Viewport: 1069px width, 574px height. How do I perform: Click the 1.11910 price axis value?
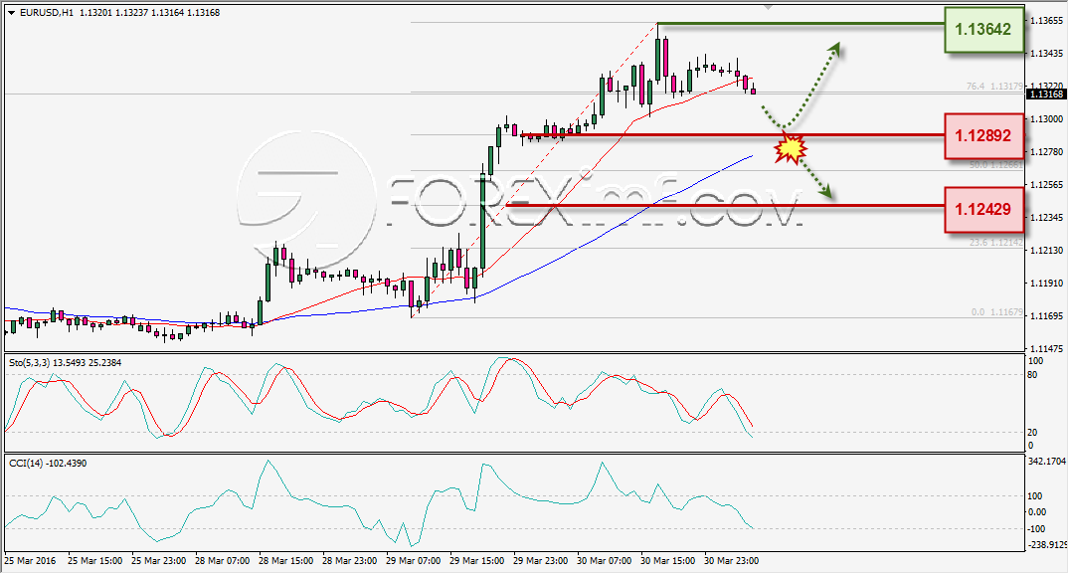(x=1047, y=283)
